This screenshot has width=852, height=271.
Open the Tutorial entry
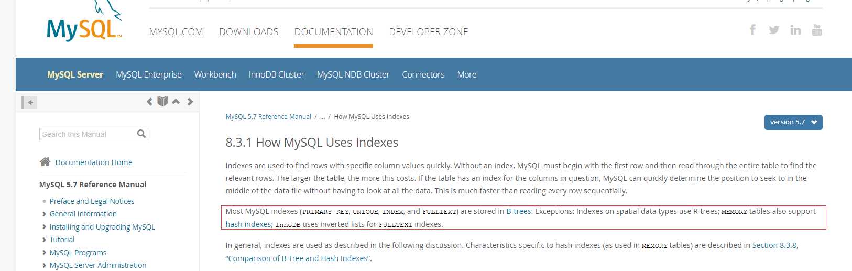tap(62, 240)
